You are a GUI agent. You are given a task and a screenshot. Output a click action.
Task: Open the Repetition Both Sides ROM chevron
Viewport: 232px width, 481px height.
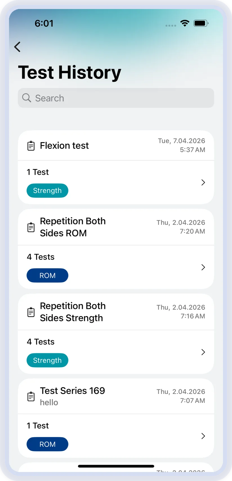[x=203, y=267]
